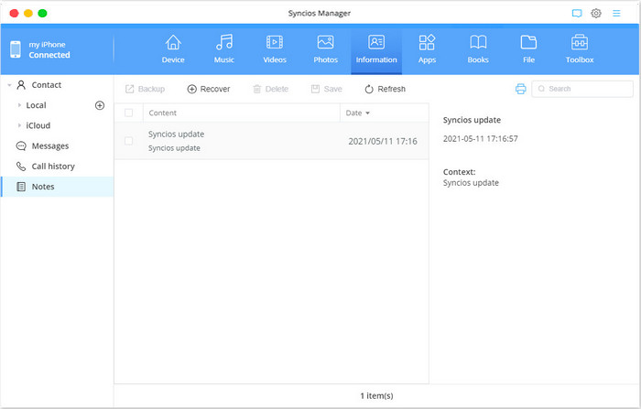Click the date 2021/05/11 17:16 cell
Viewport: 641px width, 409px height.
coord(383,142)
